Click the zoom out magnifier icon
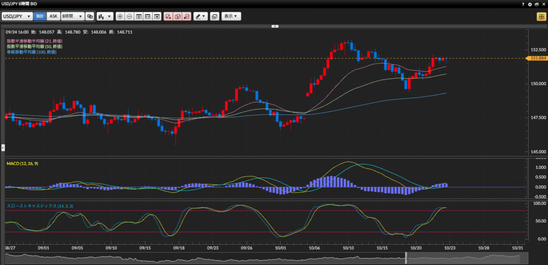The image size is (548, 265). coord(129,17)
